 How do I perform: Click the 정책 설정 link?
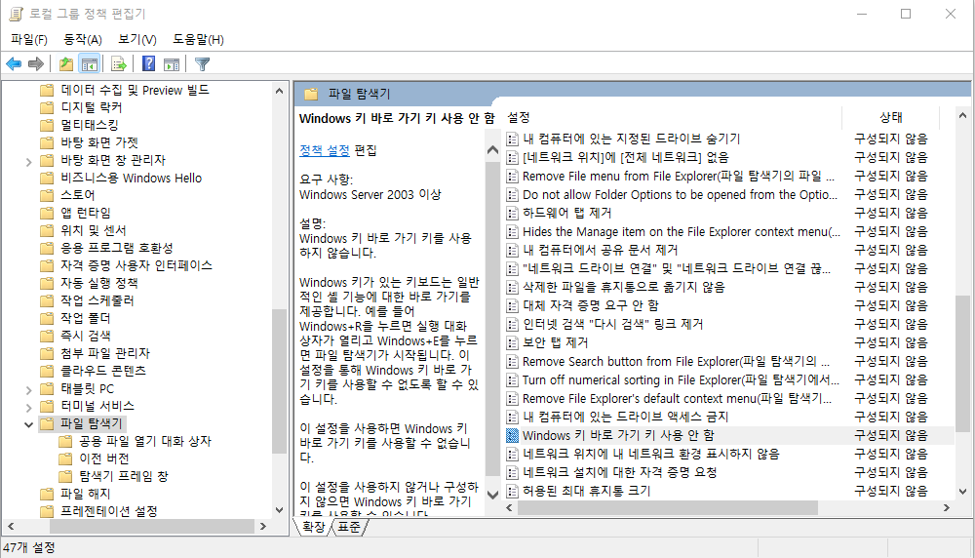325,150
